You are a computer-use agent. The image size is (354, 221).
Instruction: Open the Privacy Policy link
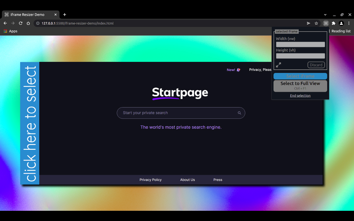click(150, 180)
